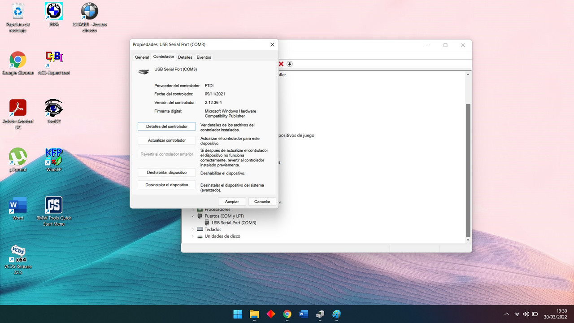Viewport: 574px width, 323px height.
Task: Switch to the General tab
Action: (x=142, y=57)
